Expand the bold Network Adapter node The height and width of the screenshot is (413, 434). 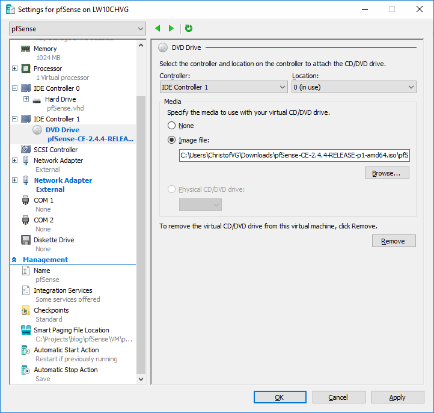[15, 180]
